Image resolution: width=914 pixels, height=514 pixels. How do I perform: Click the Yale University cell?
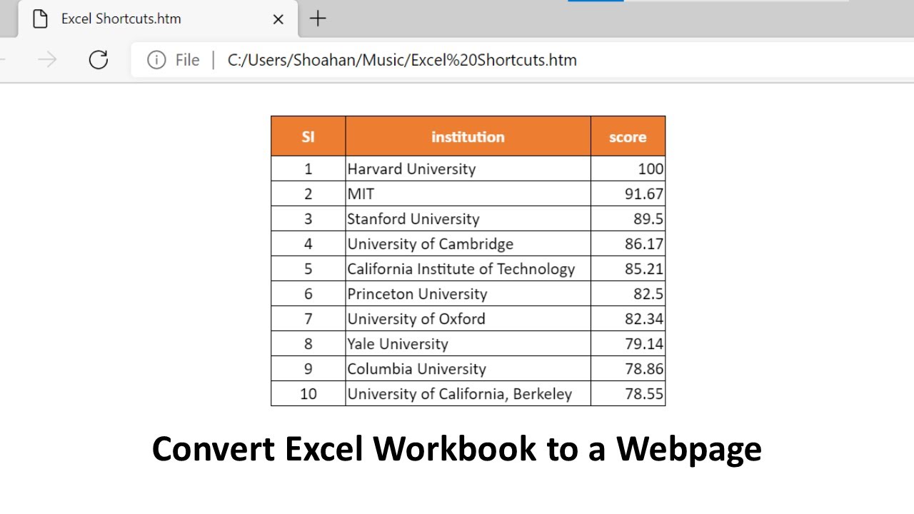(468, 344)
